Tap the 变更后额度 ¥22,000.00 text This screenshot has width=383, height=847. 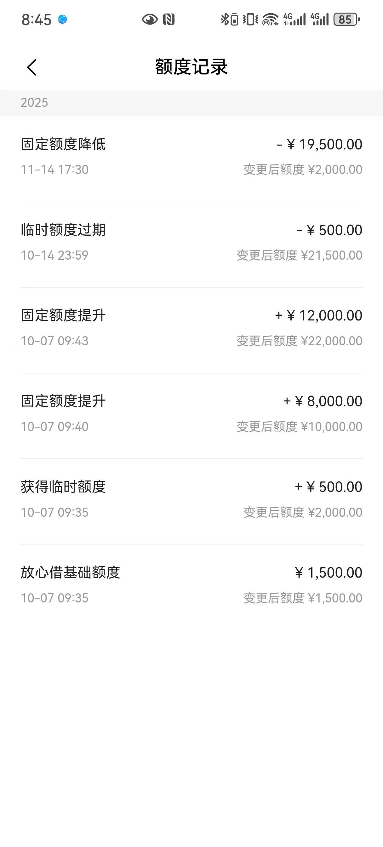299,341
